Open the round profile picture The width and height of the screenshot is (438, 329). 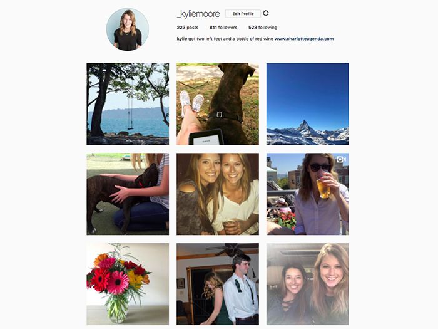click(x=128, y=29)
